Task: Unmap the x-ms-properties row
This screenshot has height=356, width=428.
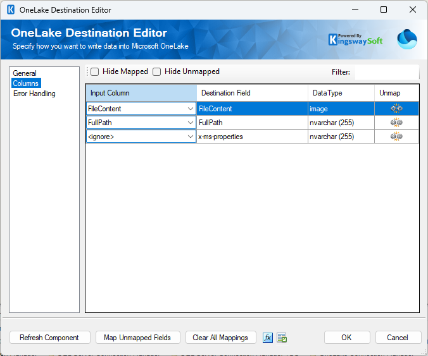Action: [396, 137]
